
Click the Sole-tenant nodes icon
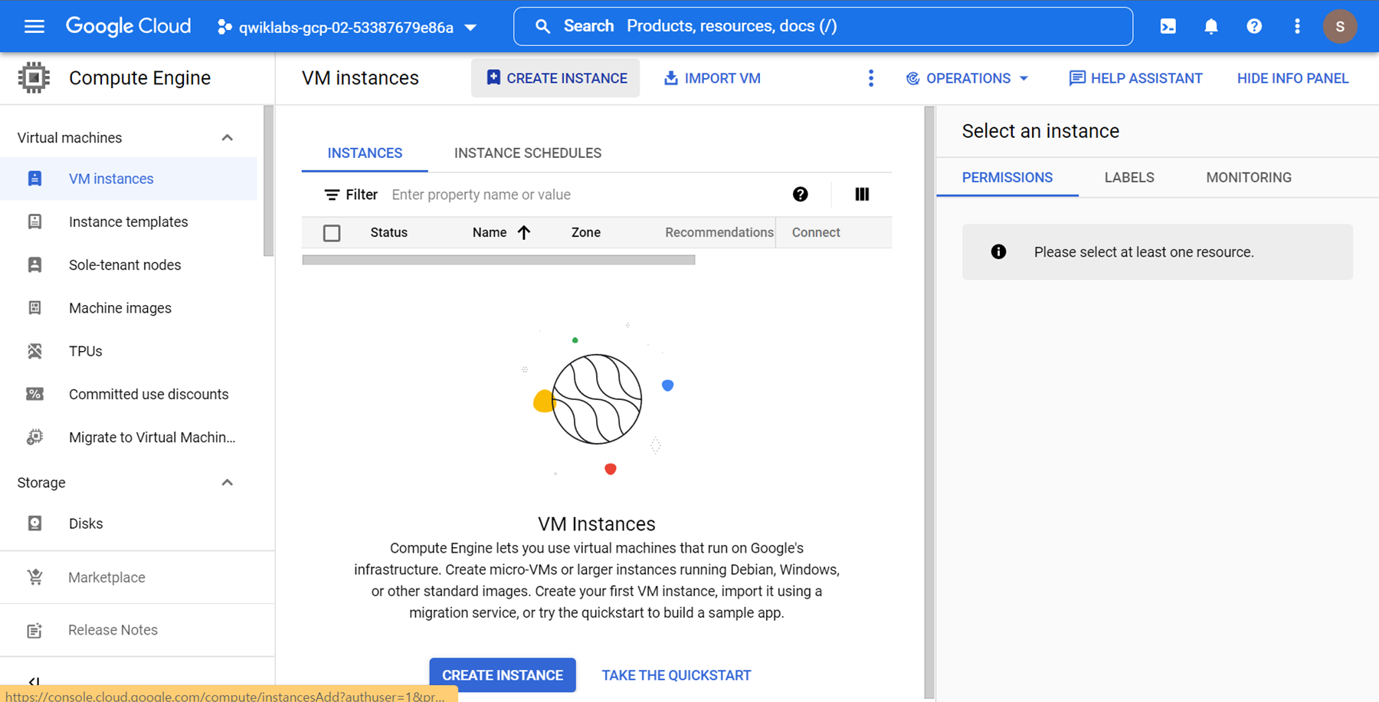point(34,264)
